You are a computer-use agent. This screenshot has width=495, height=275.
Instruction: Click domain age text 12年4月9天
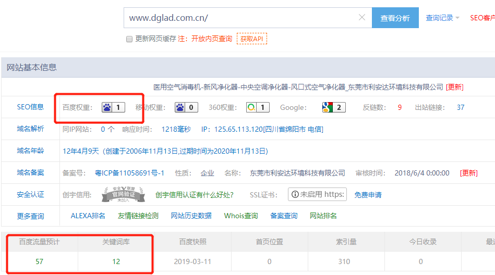[x=81, y=151]
